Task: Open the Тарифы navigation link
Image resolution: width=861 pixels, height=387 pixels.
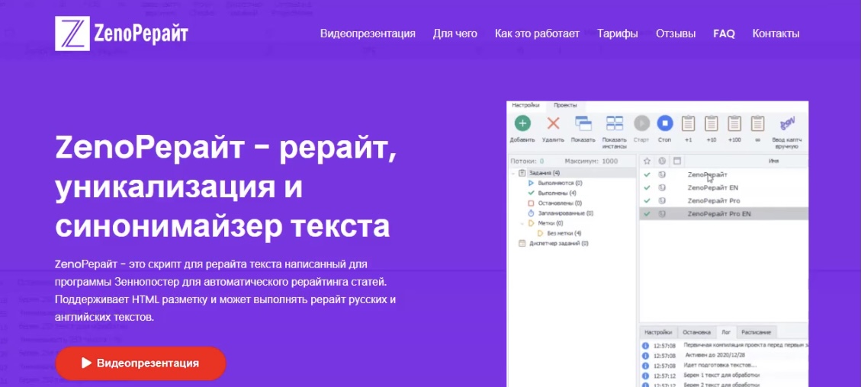Action: pos(618,34)
